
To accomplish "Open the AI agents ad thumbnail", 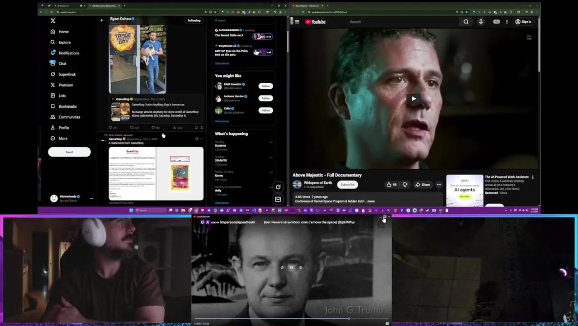I will 465,190.
